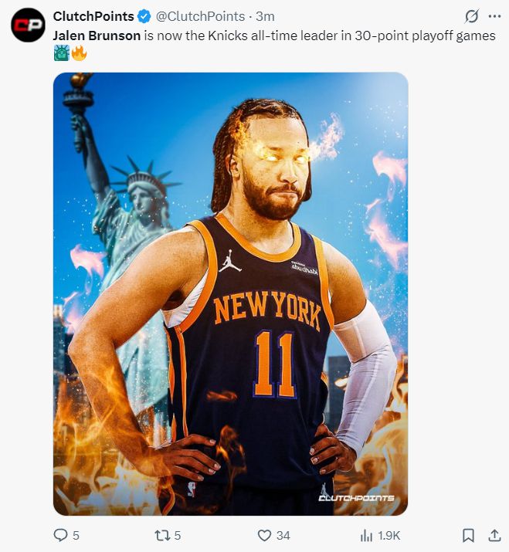Open the share post icon
Viewport: 509px width, 552px height.
click(x=494, y=535)
